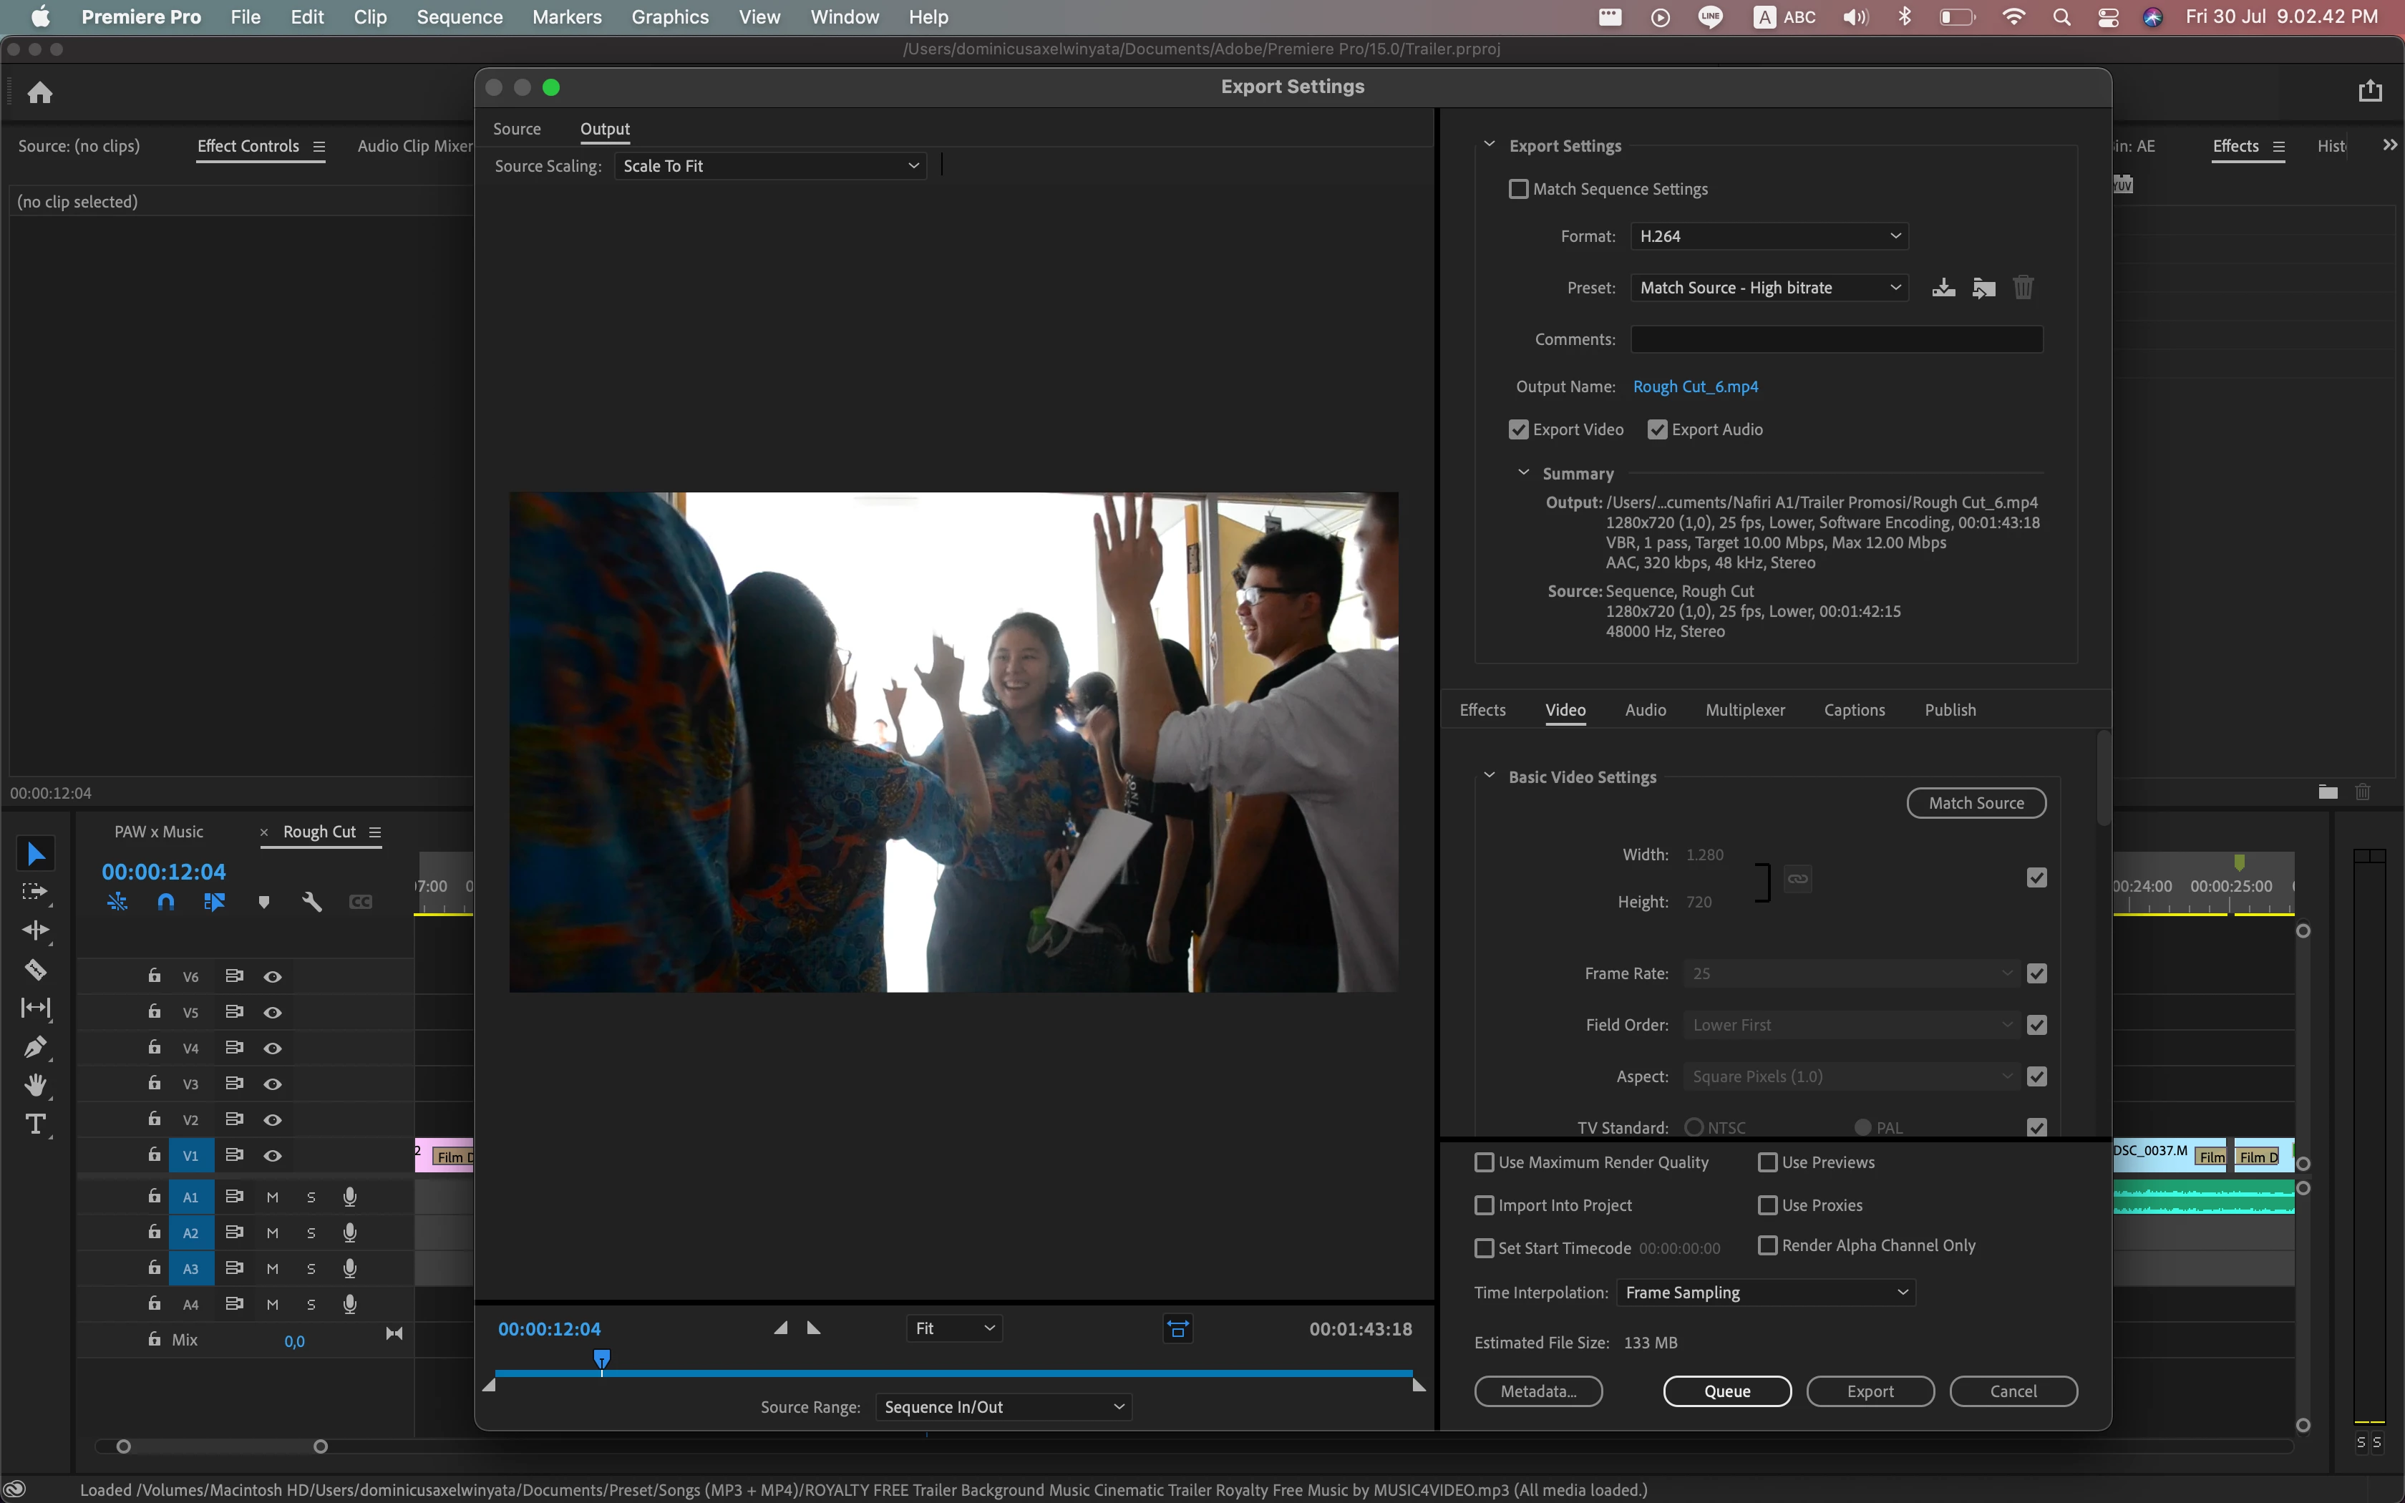Toggle aspect ratio correction button below preview
The width and height of the screenshot is (2405, 1503).
1177,1329
